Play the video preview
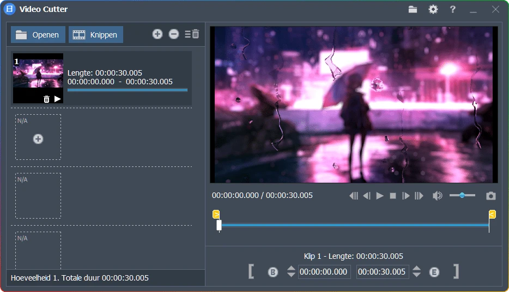The height and width of the screenshot is (292, 509). click(380, 196)
